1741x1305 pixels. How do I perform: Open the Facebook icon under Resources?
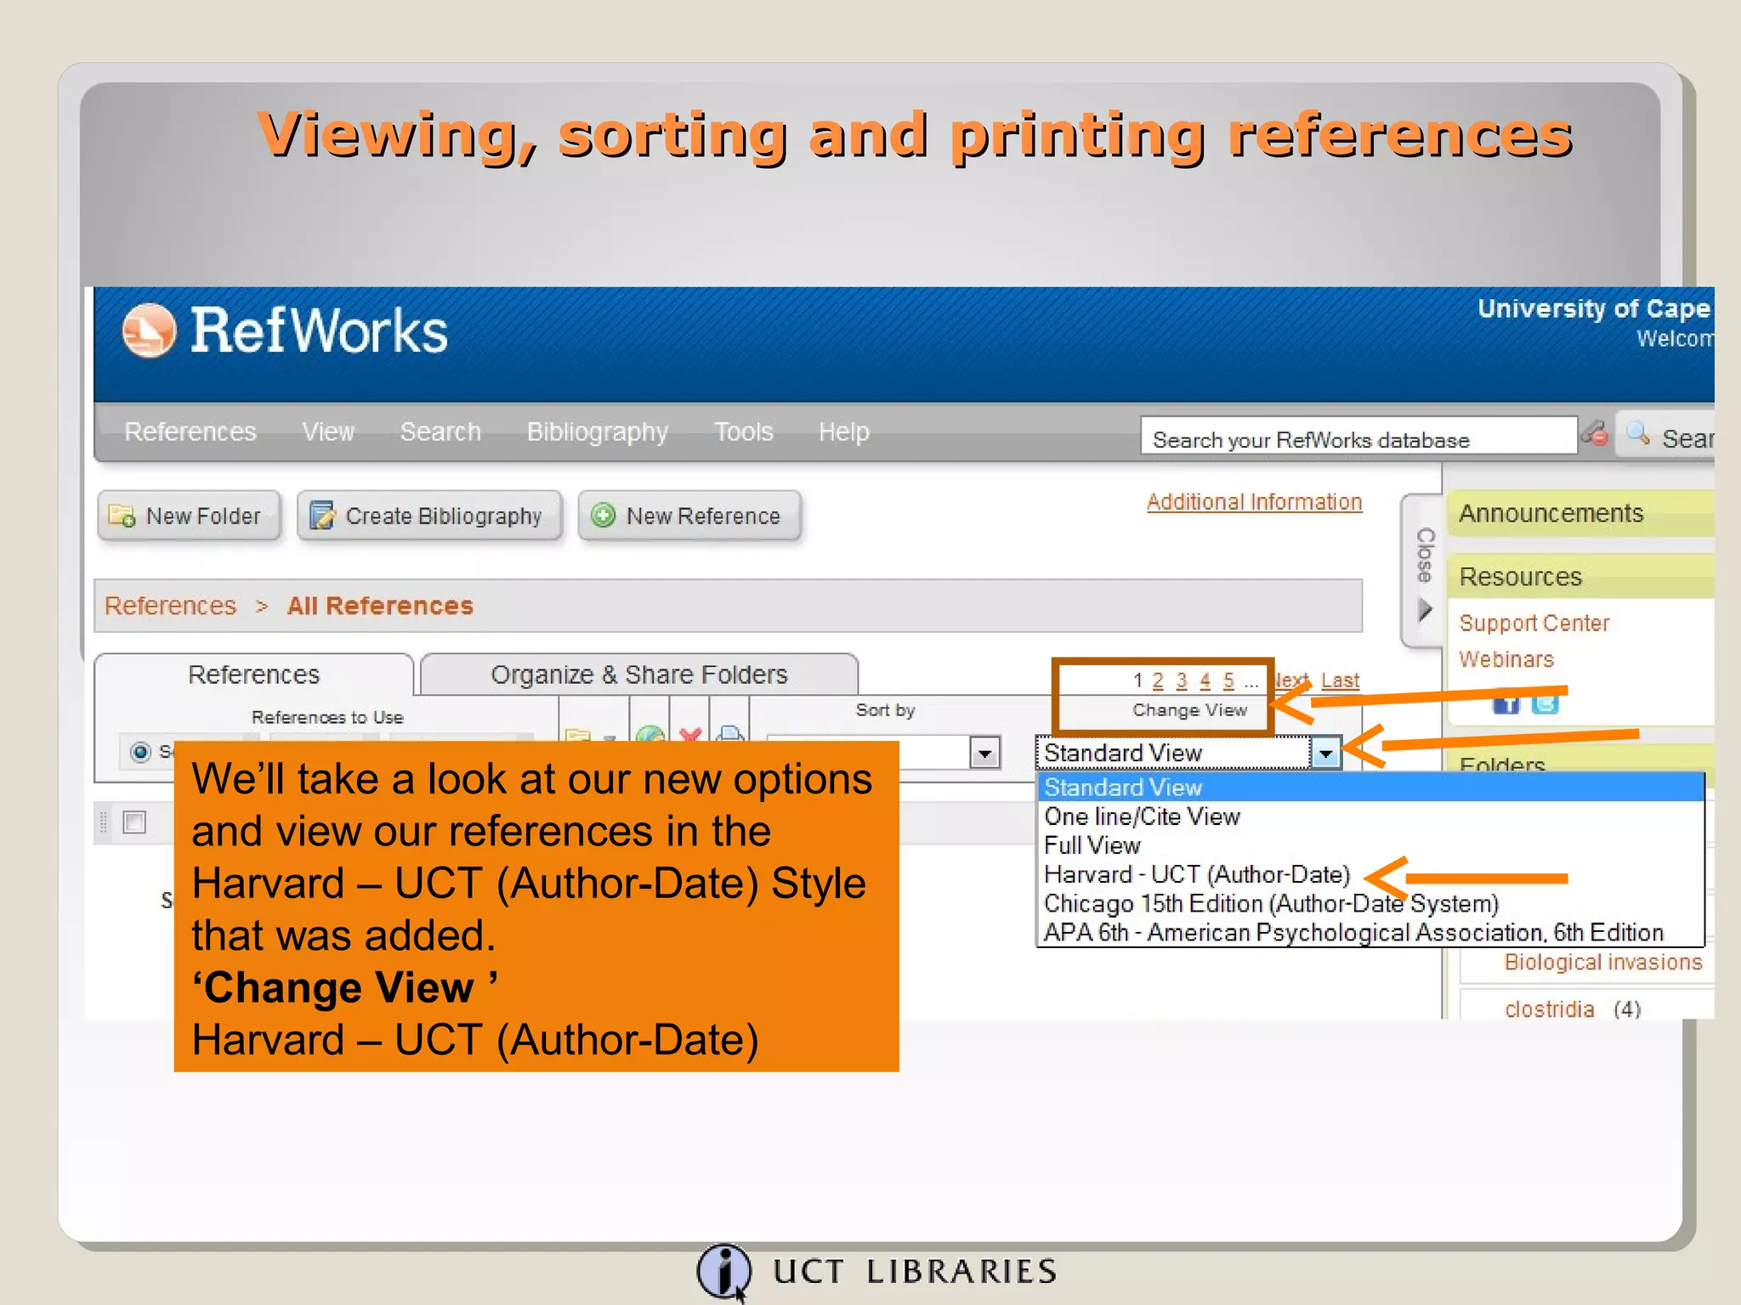point(1506,704)
